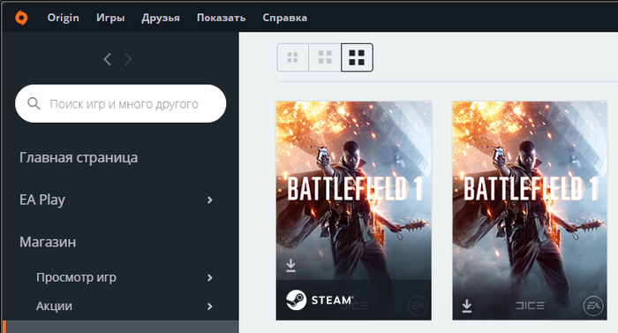Switch to large tile grid view
The image size is (618, 333).
click(x=357, y=57)
